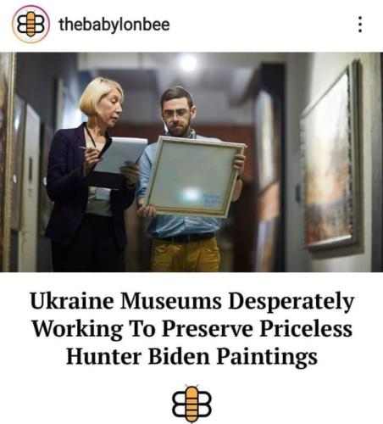
Task: Click the notepad held by woman
Action: [121, 155]
